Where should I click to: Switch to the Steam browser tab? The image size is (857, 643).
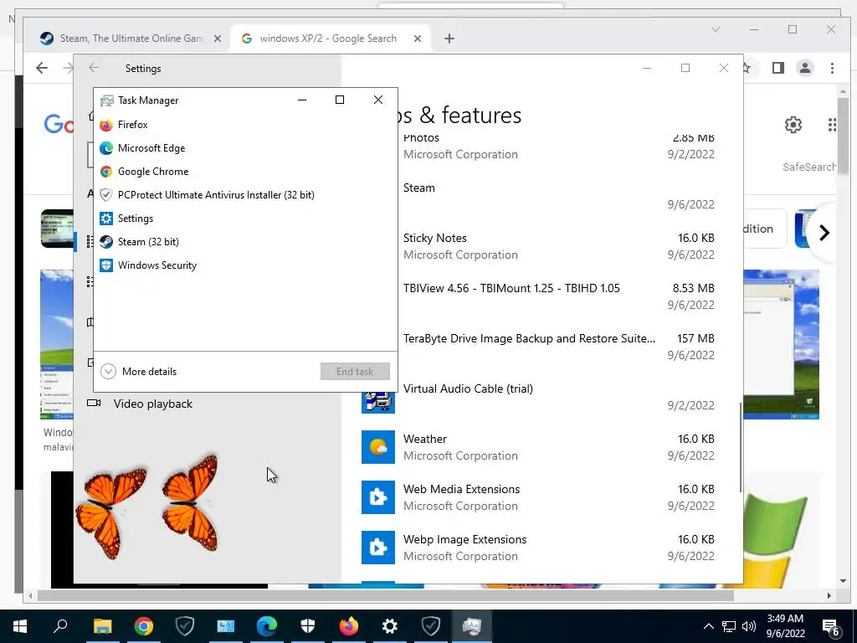point(131,39)
